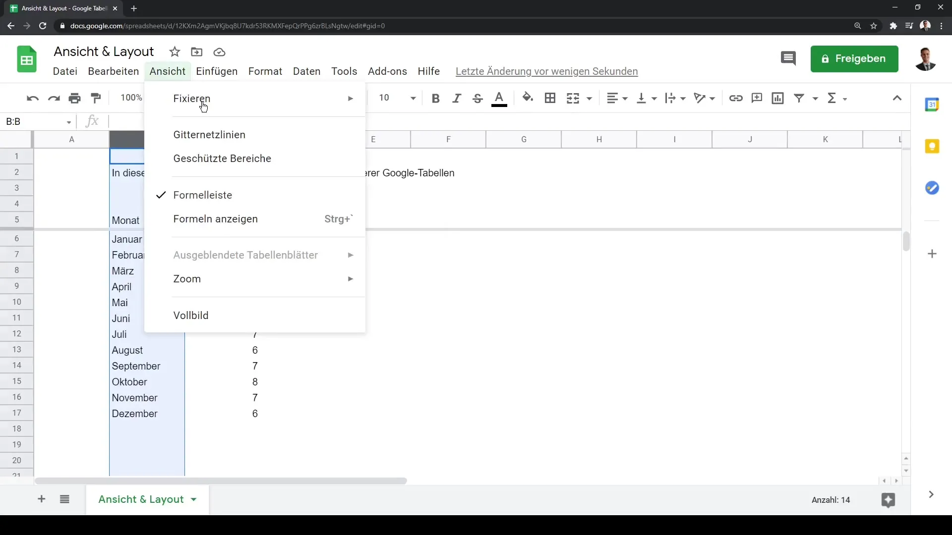Click the get add-ons plus icon
Screen dimensions: 952x535
(932, 254)
